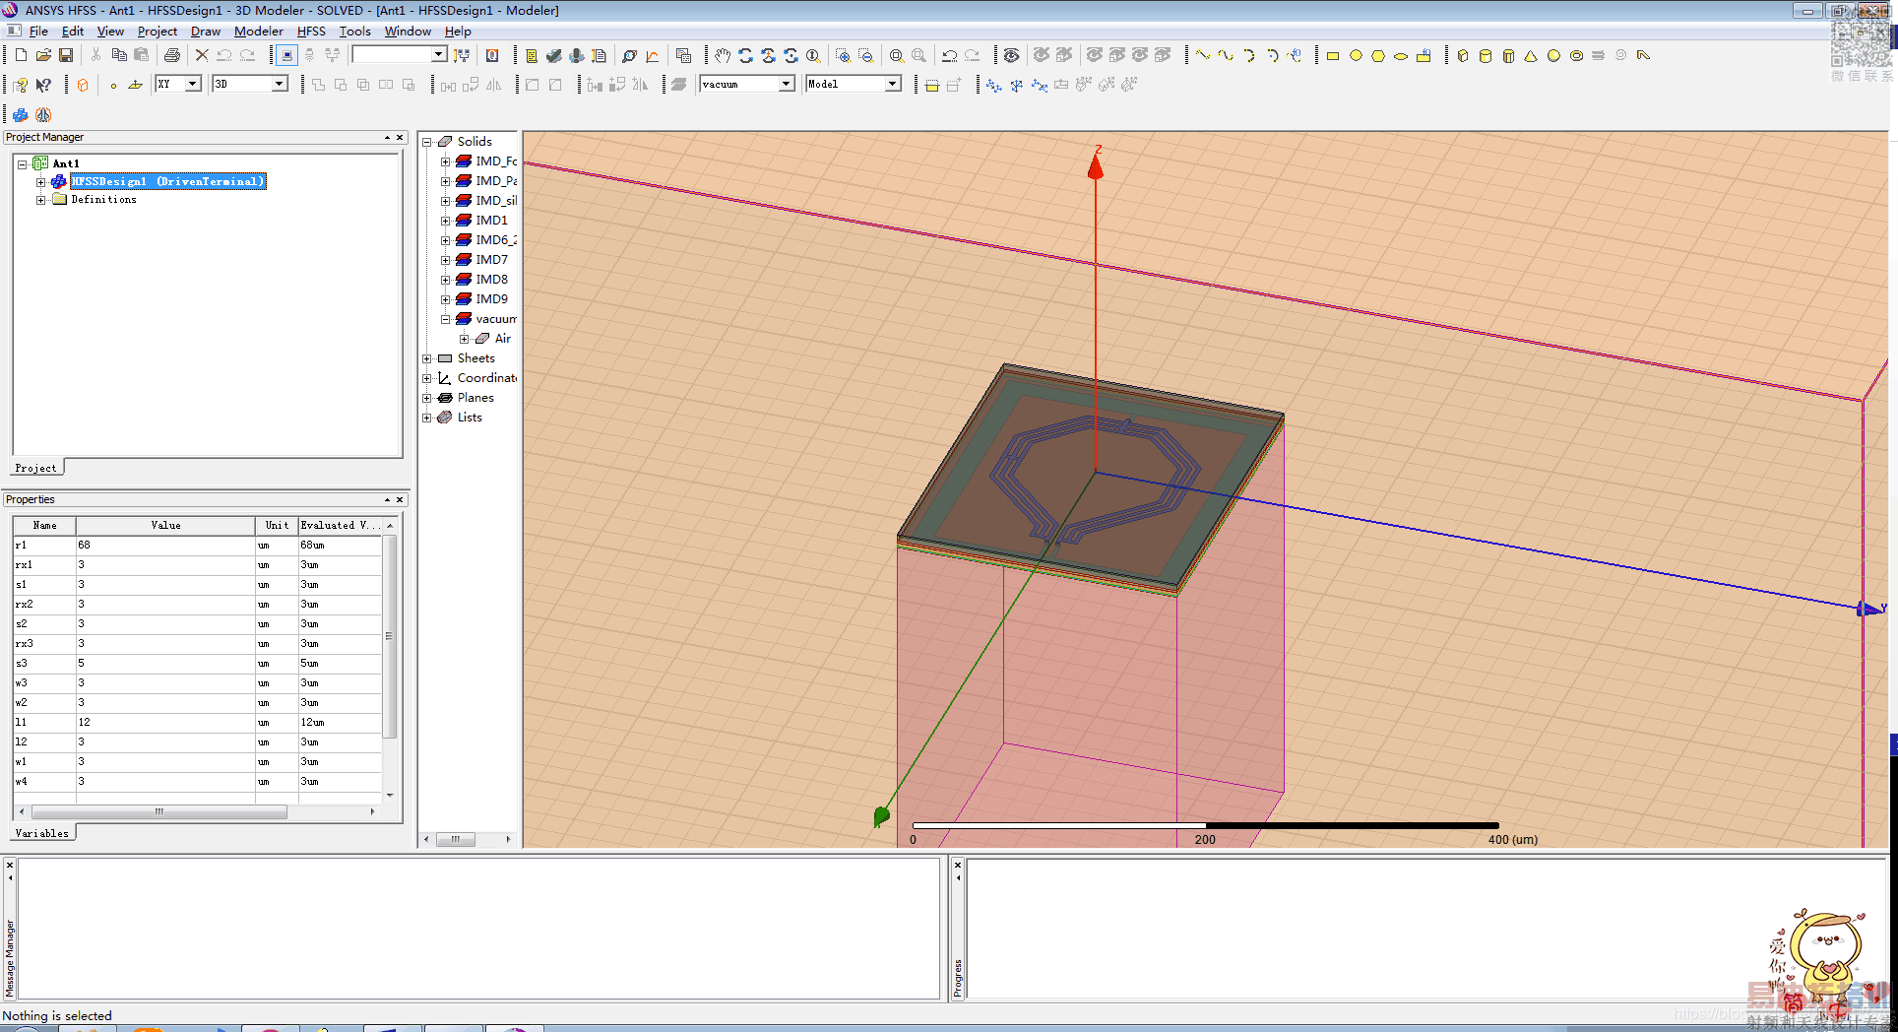Activate the Pan hand tool

coord(723,56)
